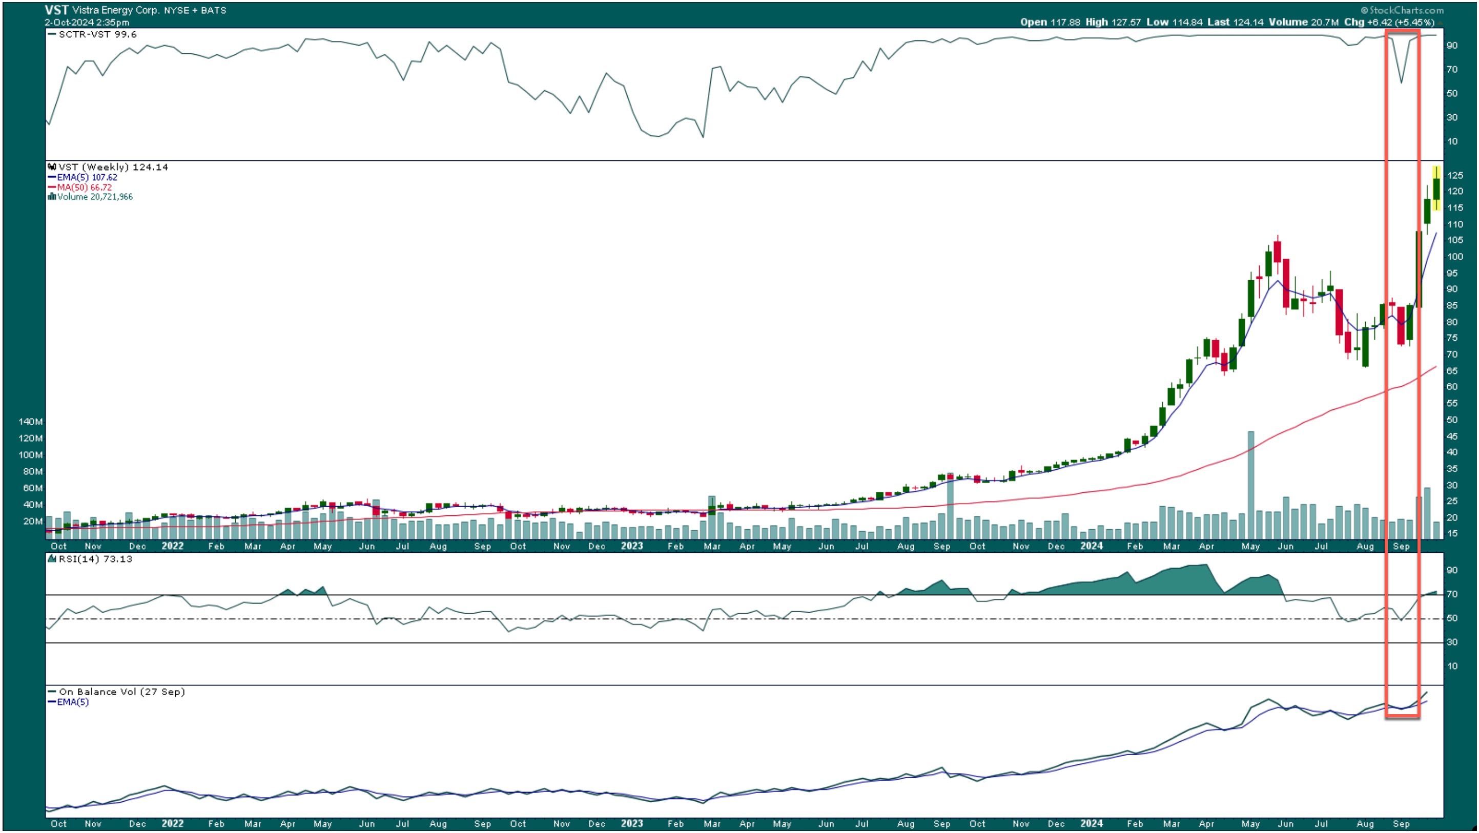Viewport: 1479px width, 833px height.
Task: Click the Last 124.14 price in the header
Action: 1235,23
